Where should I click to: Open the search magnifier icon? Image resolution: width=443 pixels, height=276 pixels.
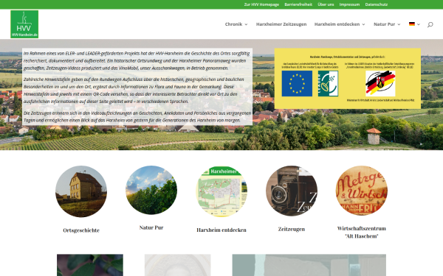point(430,24)
